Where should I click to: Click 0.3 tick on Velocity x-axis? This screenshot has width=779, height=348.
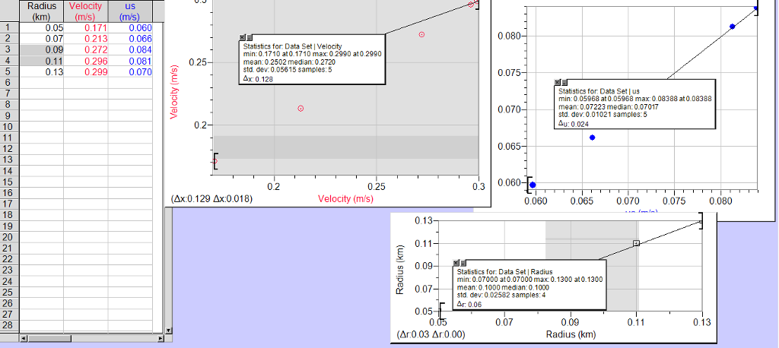(x=478, y=186)
